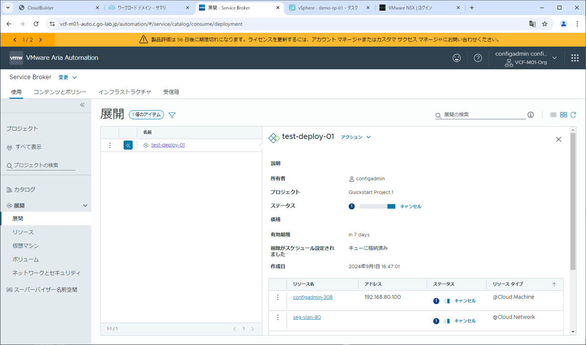Close the test-deploy-01 details panel
This screenshot has height=345, width=586.
point(559,140)
